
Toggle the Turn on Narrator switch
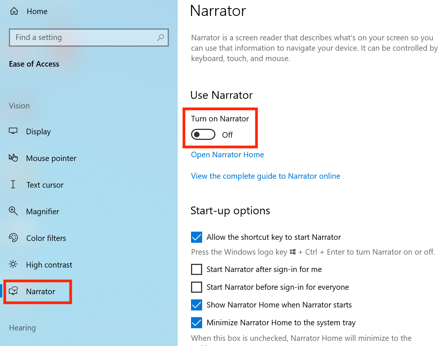click(203, 135)
